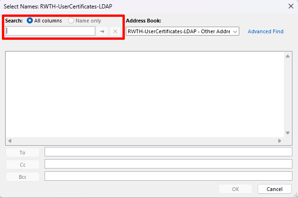Choose the Name only radio button
The height and width of the screenshot is (198, 298).
click(71, 21)
